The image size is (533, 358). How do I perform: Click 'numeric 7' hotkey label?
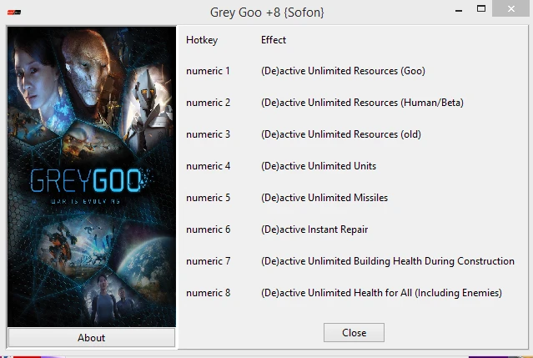pos(208,261)
